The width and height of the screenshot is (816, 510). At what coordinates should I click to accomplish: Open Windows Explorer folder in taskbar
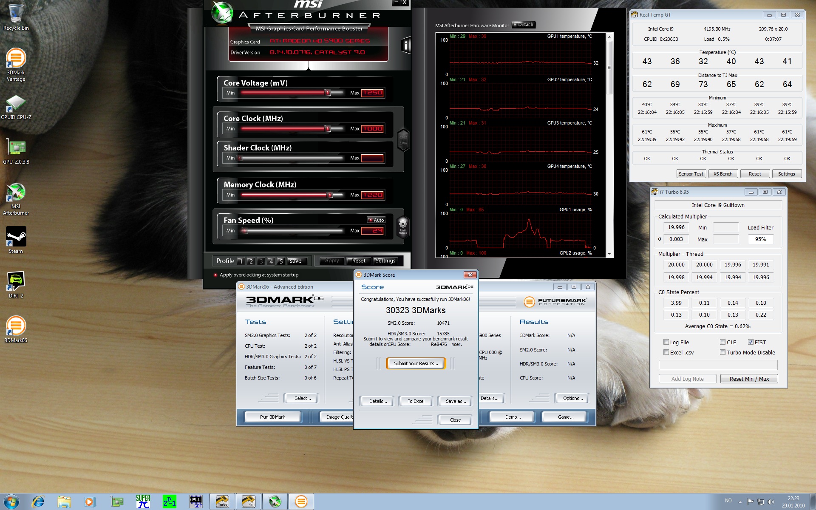click(x=64, y=502)
